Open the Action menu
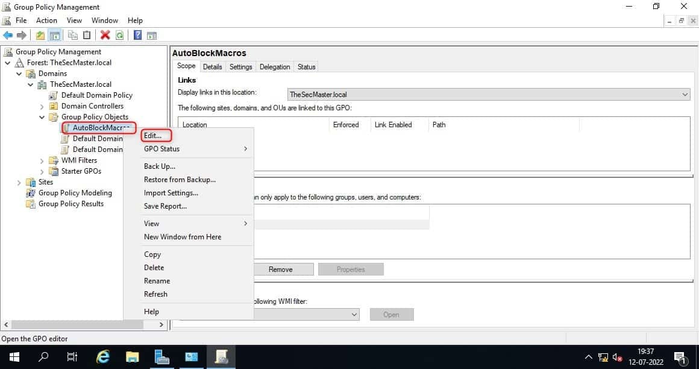The width and height of the screenshot is (699, 369). point(46,20)
